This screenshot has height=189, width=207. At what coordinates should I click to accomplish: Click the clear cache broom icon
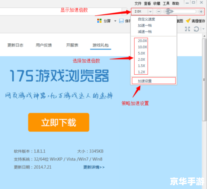coord(188,21)
